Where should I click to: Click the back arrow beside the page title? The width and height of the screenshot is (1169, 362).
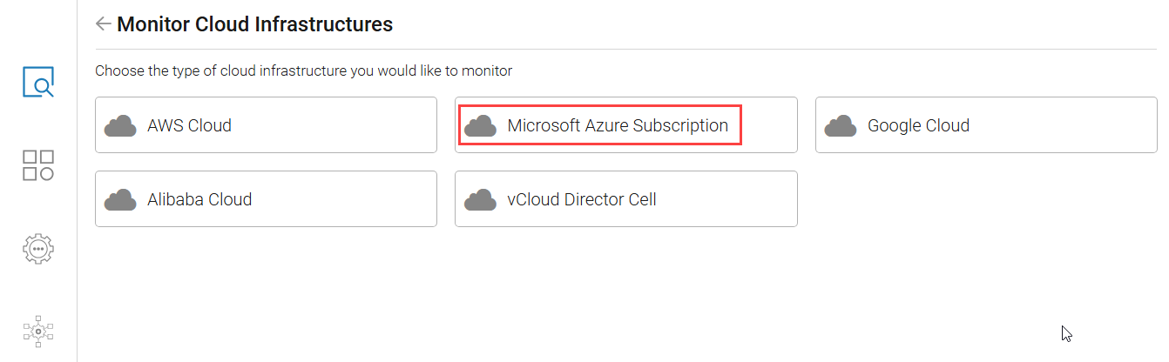click(x=104, y=24)
